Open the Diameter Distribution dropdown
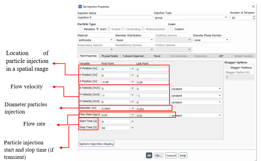Image resolution: width=261 pixels, height=161 pixels. (x=134, y=40)
